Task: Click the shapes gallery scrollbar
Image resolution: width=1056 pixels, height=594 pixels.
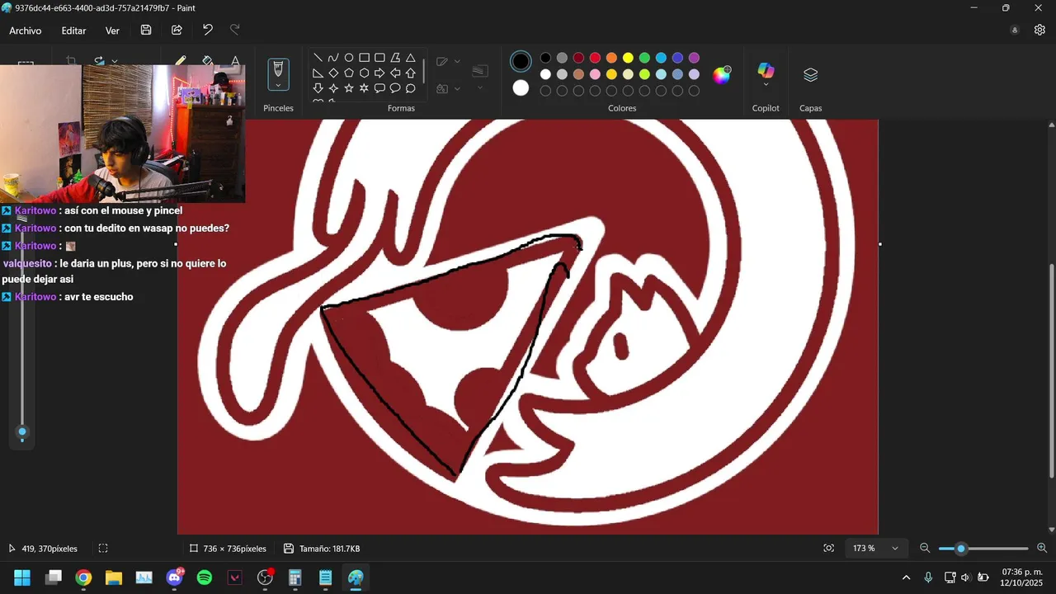Action: point(424,70)
